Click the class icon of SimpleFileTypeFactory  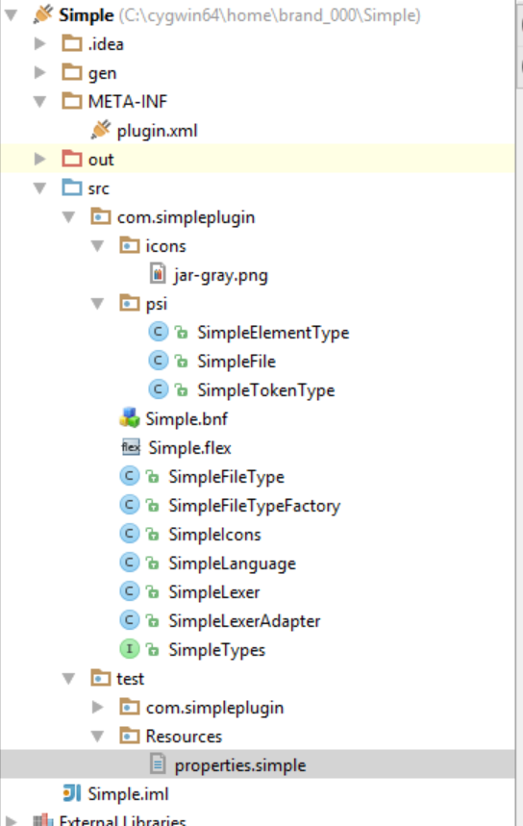130,505
